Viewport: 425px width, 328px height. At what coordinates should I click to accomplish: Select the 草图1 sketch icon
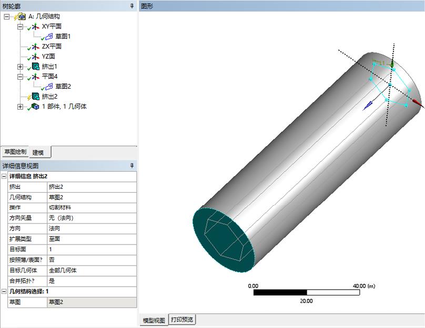coord(49,36)
